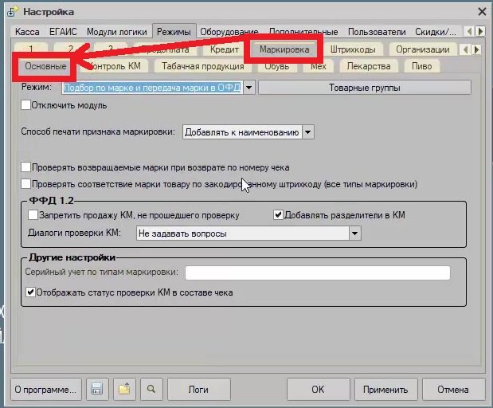Click the Серийный учет по типам маркировки field
493x408 pixels.
(318, 273)
